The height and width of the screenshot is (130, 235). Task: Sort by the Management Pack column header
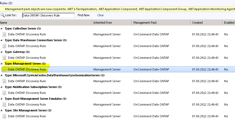(161, 23)
